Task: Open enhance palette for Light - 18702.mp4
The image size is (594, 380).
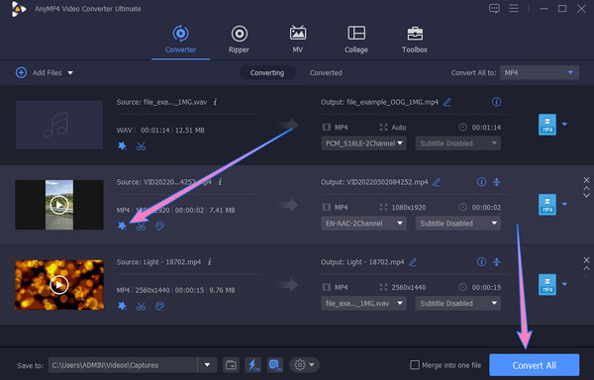Action: click(x=159, y=306)
